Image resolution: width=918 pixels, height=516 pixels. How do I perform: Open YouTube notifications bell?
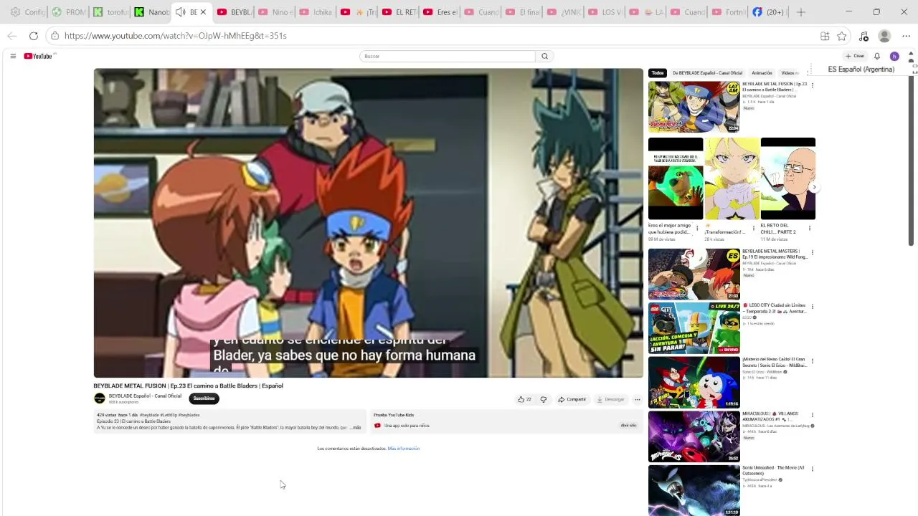click(x=876, y=56)
